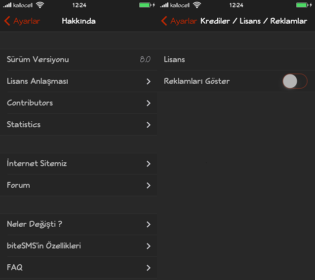The width and height of the screenshot is (315, 280).
Task: Select the Forum menu row
Action: [x=79, y=185]
